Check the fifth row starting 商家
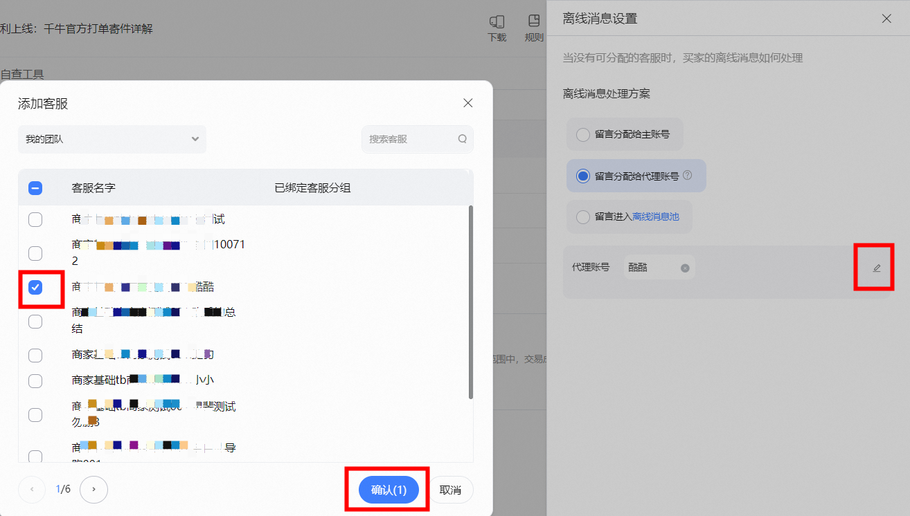 [x=35, y=355]
